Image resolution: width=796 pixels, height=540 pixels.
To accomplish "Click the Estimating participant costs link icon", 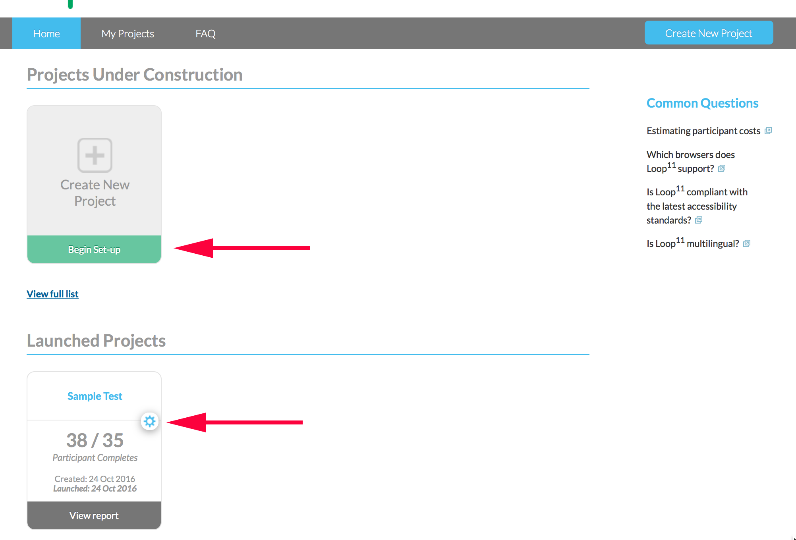I will pyautogui.click(x=770, y=130).
